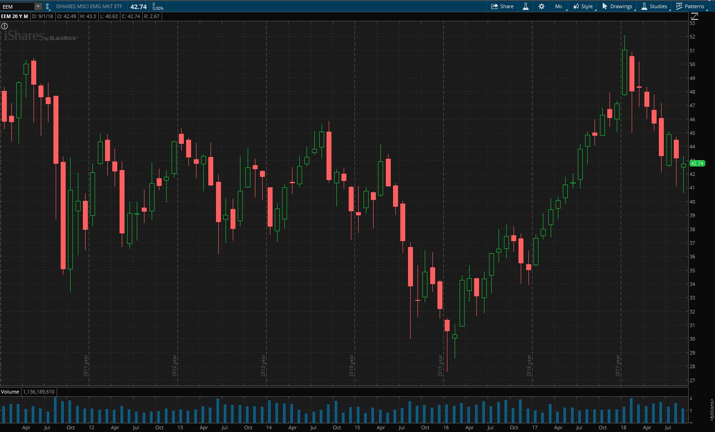Open the Style dropdown menu
715x432 pixels.
[x=584, y=6]
